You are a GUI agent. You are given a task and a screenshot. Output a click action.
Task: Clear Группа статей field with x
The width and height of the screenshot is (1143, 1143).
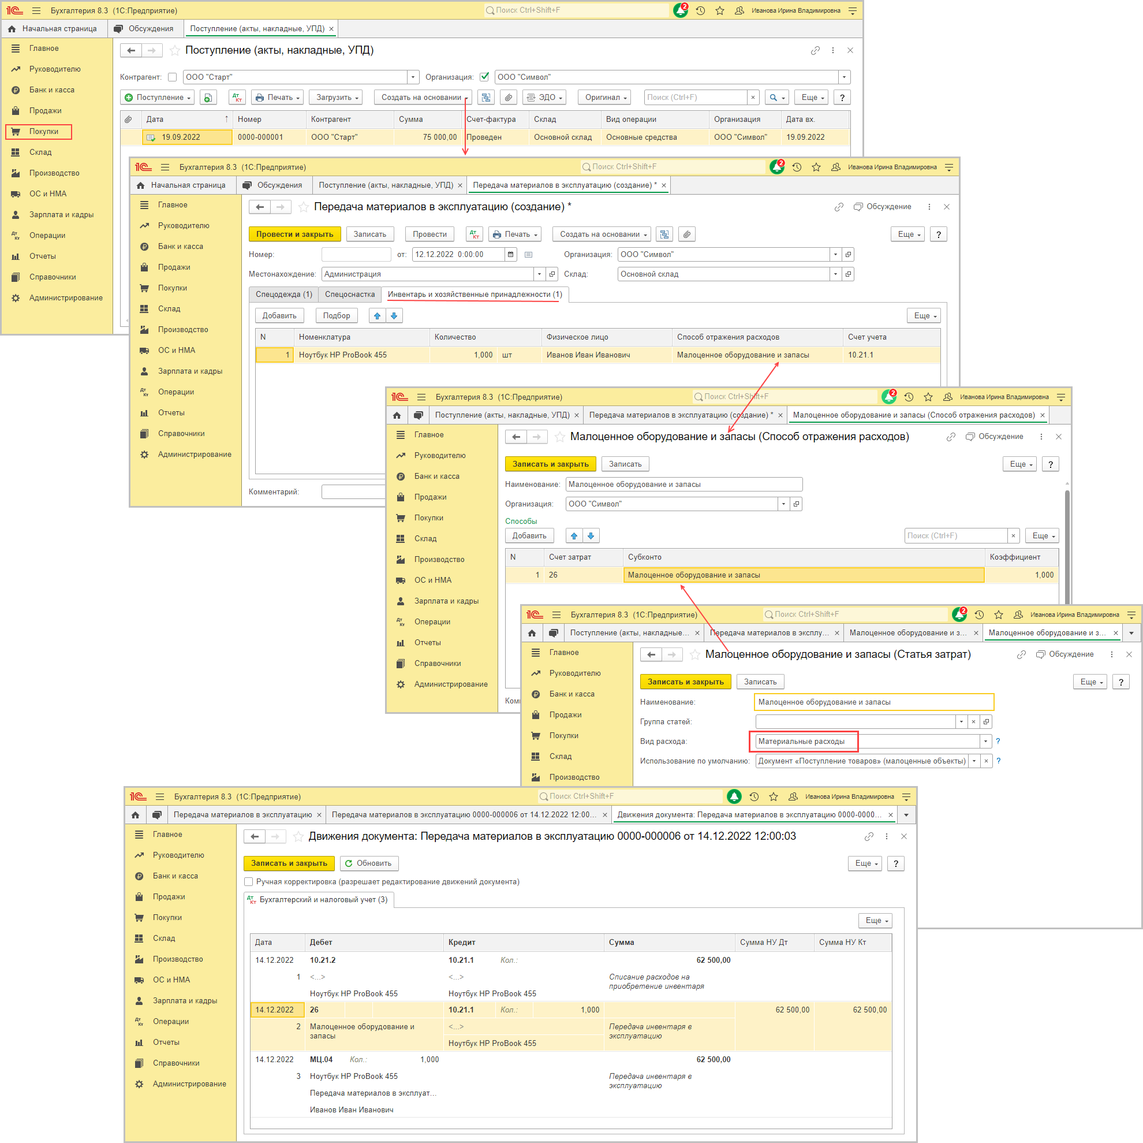(x=973, y=721)
